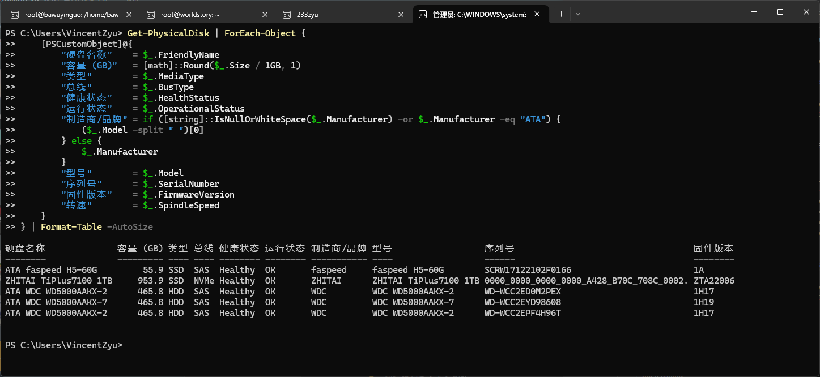Switch to the root@bawuyinguo: /home/baw tab

pos(71,14)
